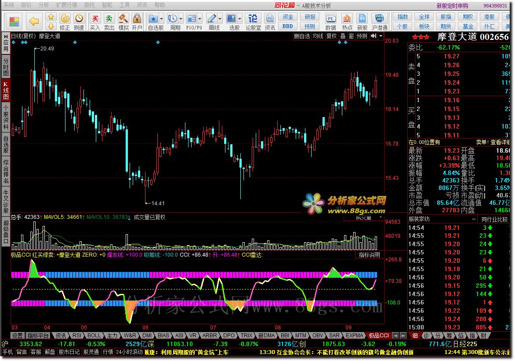
Task: Open the 基金 category button
Action: tap(468, 26)
